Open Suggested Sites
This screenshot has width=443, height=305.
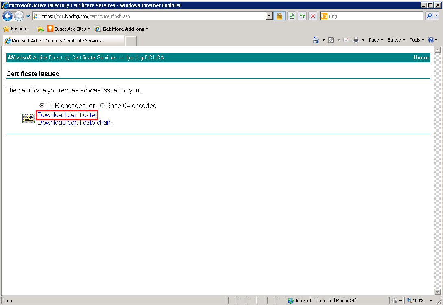pos(69,29)
